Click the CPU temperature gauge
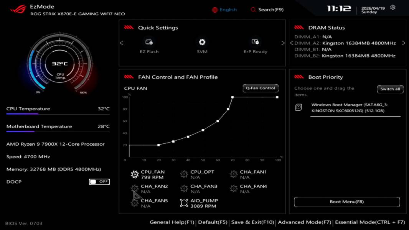This screenshot has width=409, height=230. 60,63
